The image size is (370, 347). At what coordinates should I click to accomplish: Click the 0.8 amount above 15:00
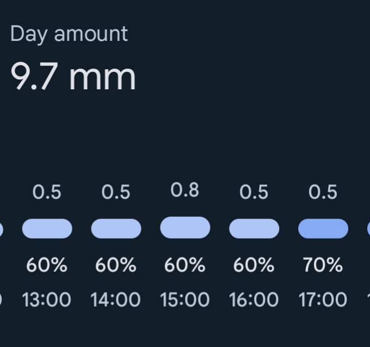coord(185,190)
